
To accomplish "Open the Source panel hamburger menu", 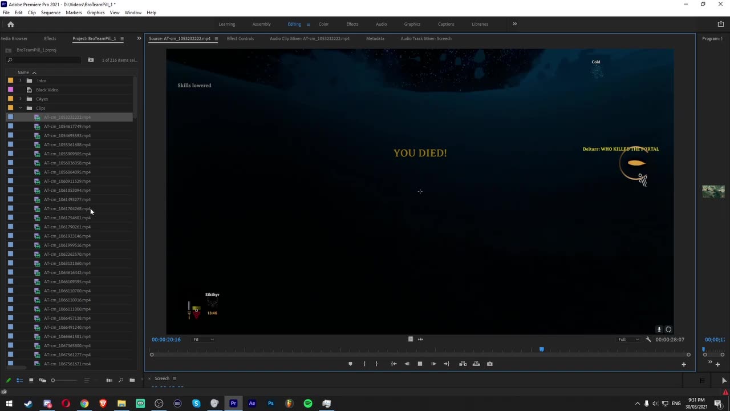I will 216,39.
